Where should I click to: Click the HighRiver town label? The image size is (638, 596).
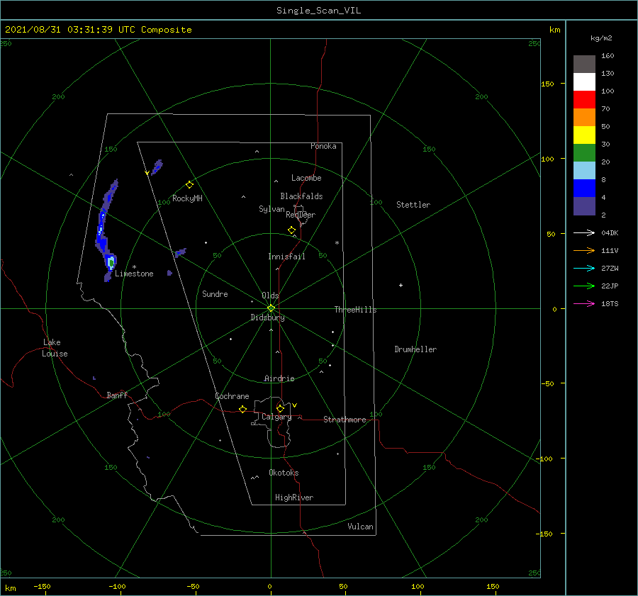click(294, 497)
